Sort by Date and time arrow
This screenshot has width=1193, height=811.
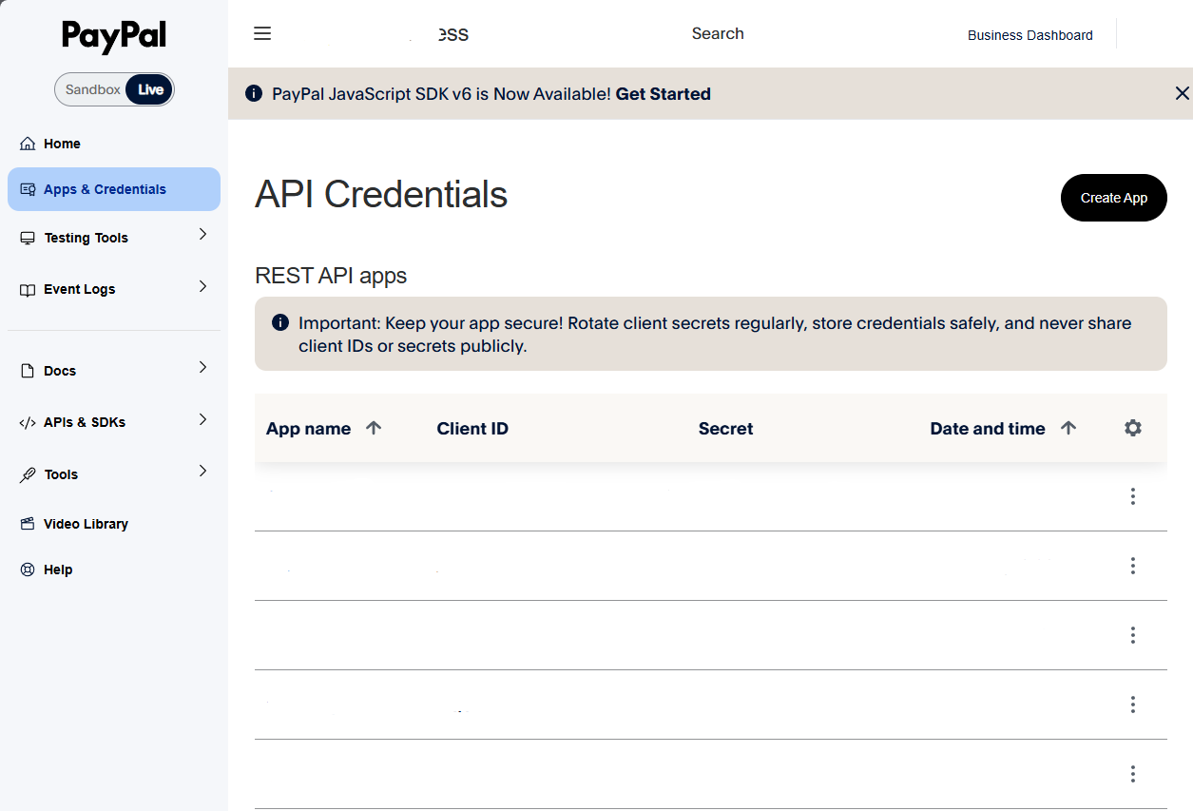tap(1068, 429)
